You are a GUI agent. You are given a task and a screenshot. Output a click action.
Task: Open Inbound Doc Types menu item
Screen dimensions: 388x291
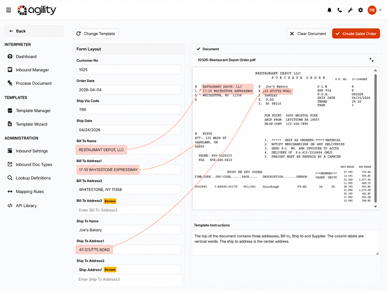tap(34, 165)
